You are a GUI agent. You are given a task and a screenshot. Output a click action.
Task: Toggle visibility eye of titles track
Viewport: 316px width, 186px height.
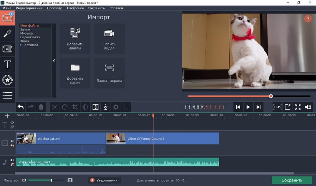pyautogui.click(x=12, y=123)
